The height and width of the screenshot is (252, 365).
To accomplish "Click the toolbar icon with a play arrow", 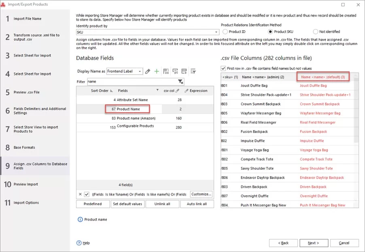I will (x=184, y=71).
